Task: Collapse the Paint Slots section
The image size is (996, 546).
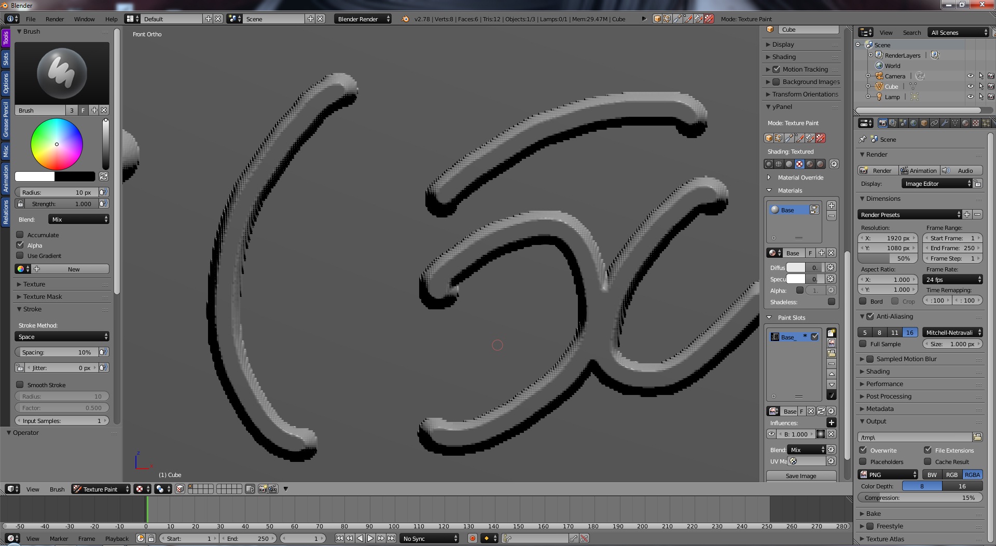Action: click(769, 317)
